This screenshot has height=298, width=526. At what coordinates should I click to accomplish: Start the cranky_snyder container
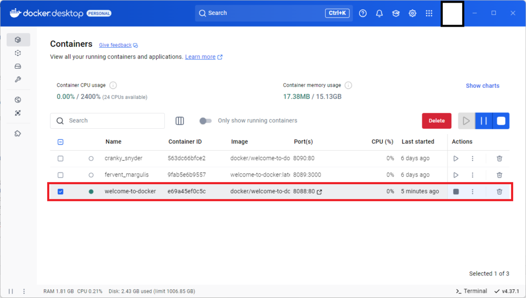click(456, 158)
